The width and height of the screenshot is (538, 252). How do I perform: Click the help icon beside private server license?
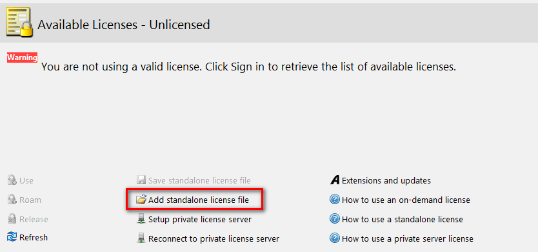[335, 238]
